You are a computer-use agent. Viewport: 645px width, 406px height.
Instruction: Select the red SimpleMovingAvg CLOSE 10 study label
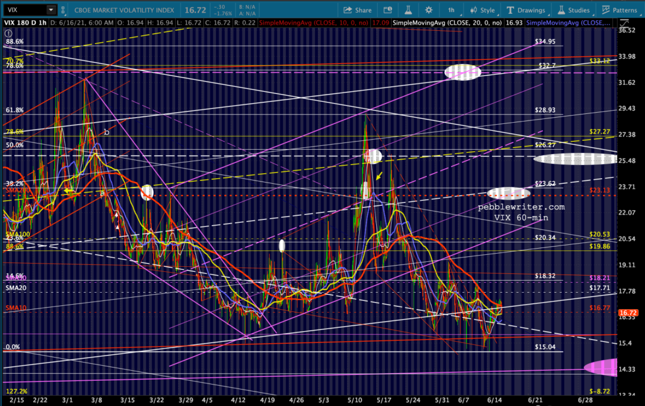[314, 23]
